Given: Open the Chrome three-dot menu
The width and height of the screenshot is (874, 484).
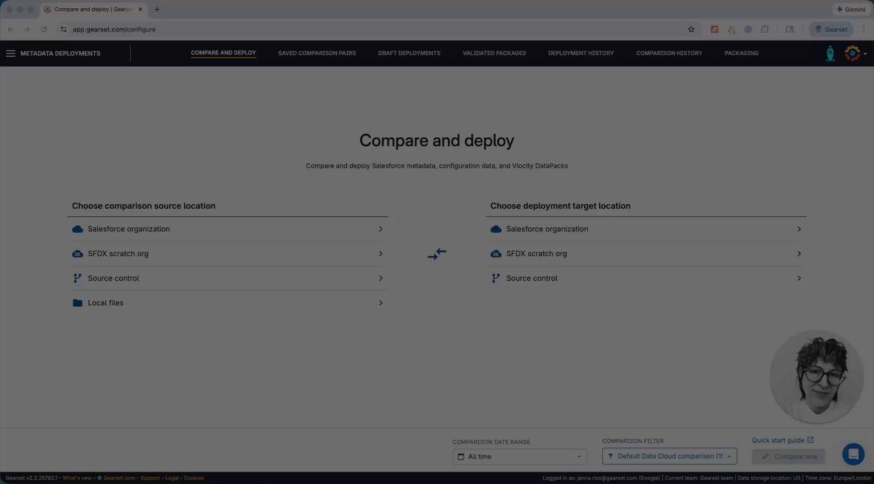Looking at the screenshot, I should click(864, 29).
